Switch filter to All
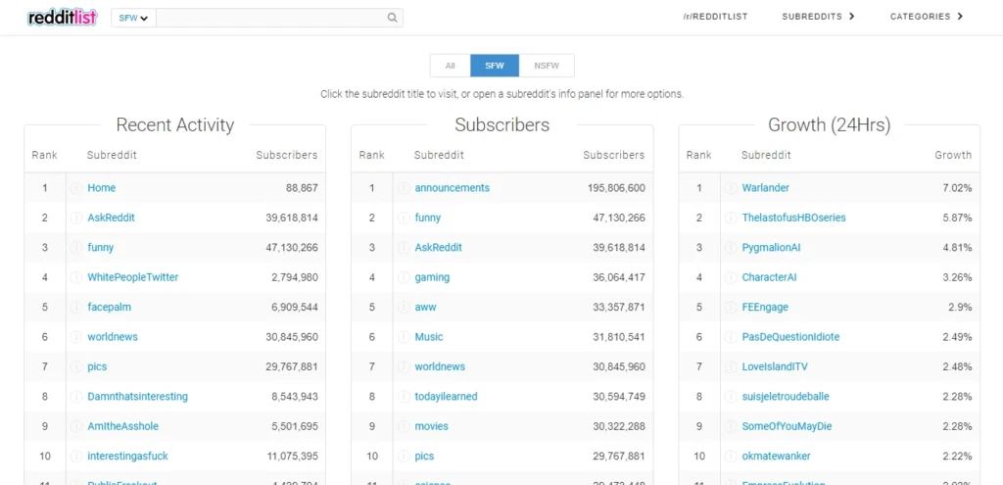1003x485 pixels. (x=451, y=66)
